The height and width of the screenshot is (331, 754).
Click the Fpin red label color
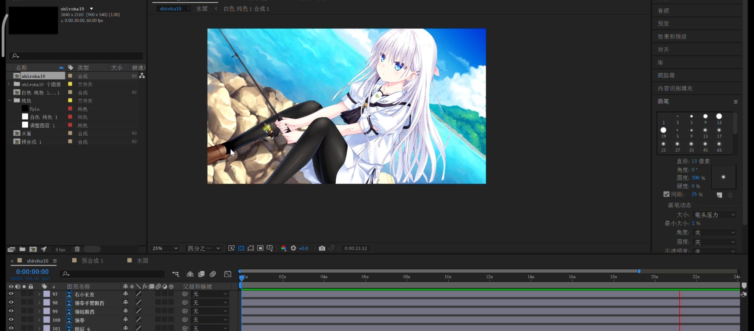[70, 108]
